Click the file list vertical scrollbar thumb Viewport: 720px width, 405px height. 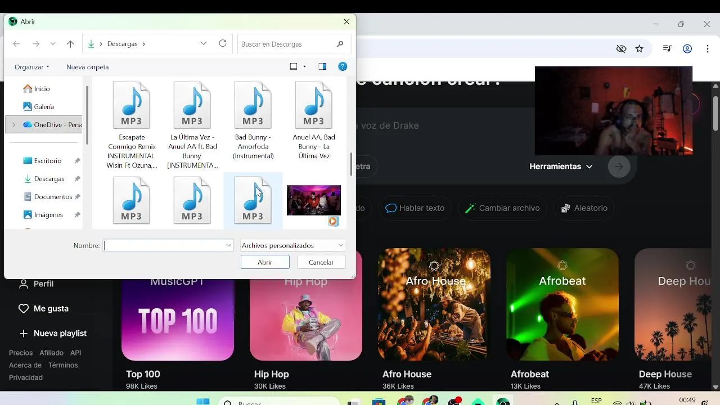(x=352, y=164)
